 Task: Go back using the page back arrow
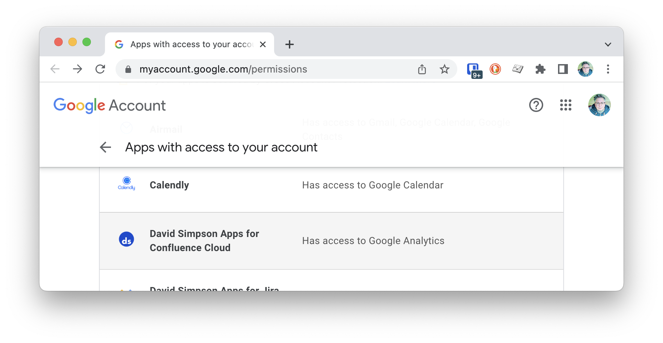click(x=105, y=147)
